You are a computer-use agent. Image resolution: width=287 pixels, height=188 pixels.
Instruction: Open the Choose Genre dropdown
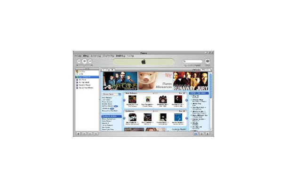(x=112, y=94)
